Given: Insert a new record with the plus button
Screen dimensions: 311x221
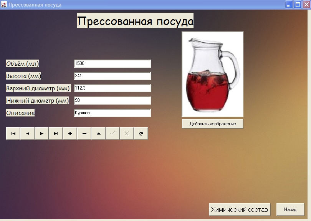Looking at the screenshot, I should 70,133.
